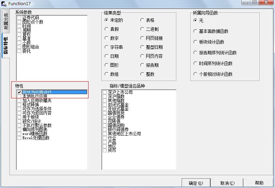Tick the Excel处理函数 checkbox
Image resolution: width=275 pixels, height=188 pixels.
(19, 138)
